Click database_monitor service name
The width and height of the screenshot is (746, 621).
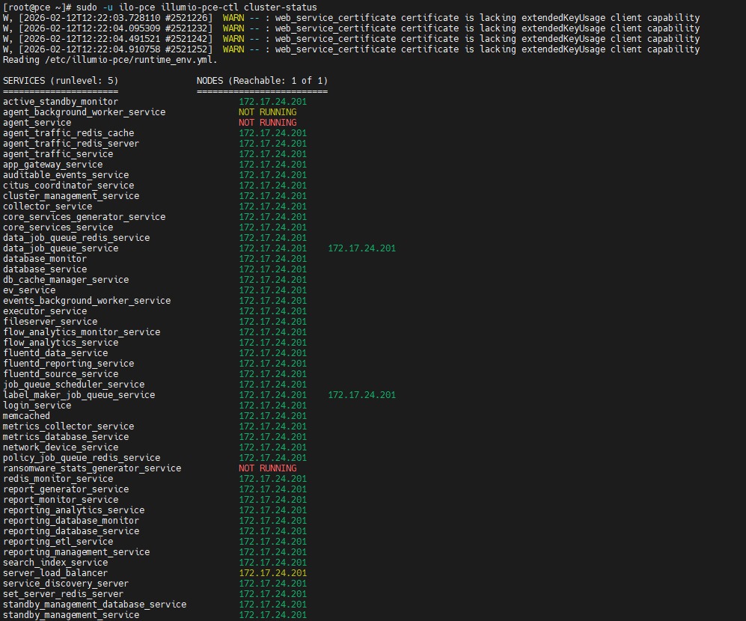point(45,258)
